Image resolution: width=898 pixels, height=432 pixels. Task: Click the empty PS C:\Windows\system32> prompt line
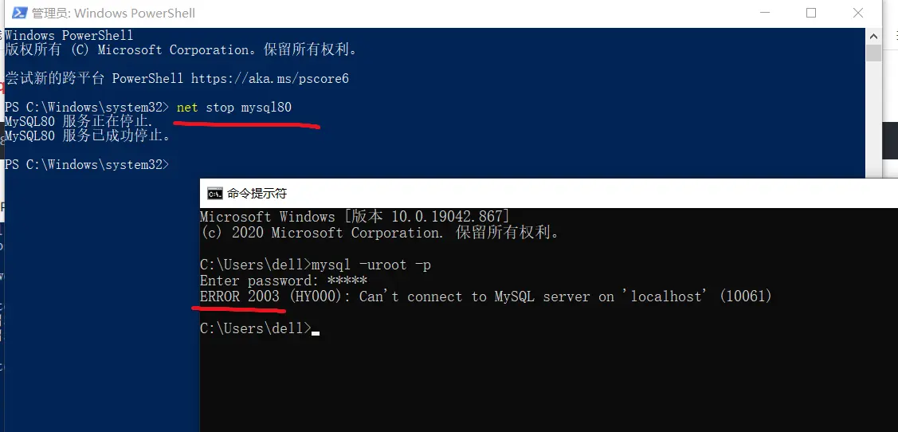click(x=88, y=164)
